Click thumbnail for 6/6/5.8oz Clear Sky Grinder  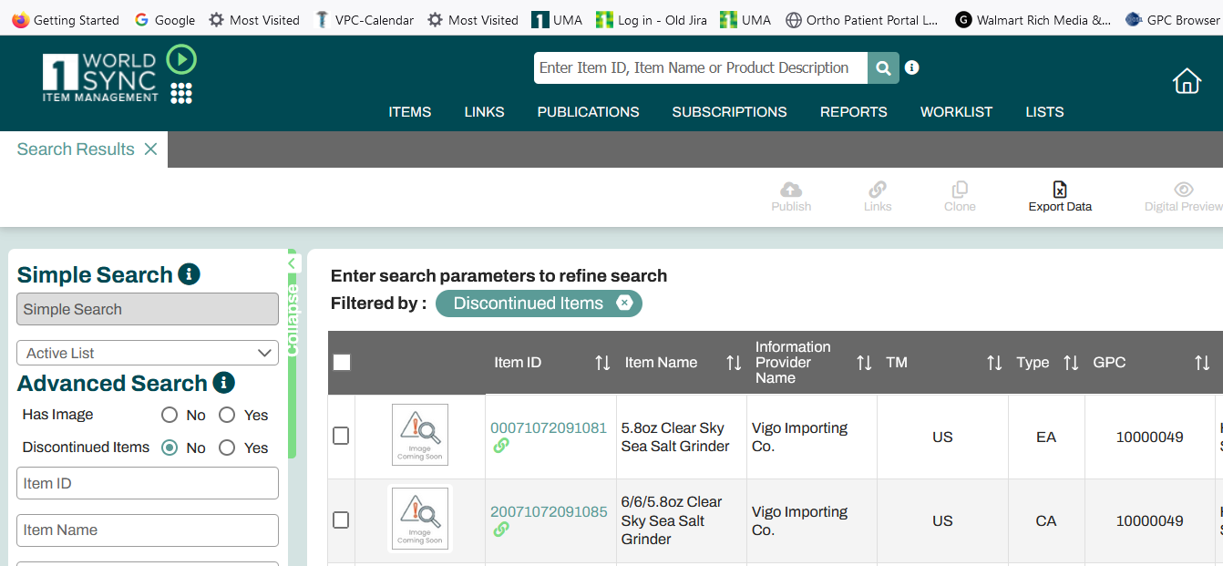pos(420,519)
